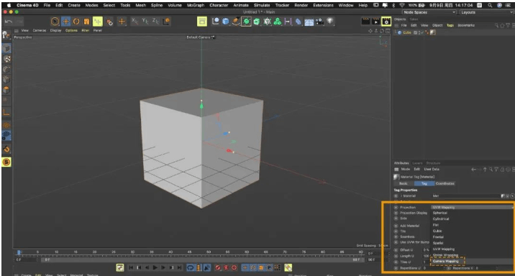Toggle the X axis lock

(x=135, y=22)
